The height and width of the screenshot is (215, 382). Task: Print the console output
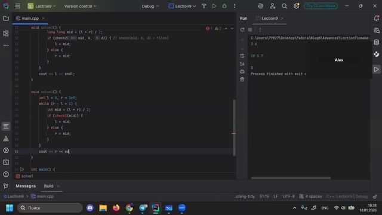coord(242,72)
